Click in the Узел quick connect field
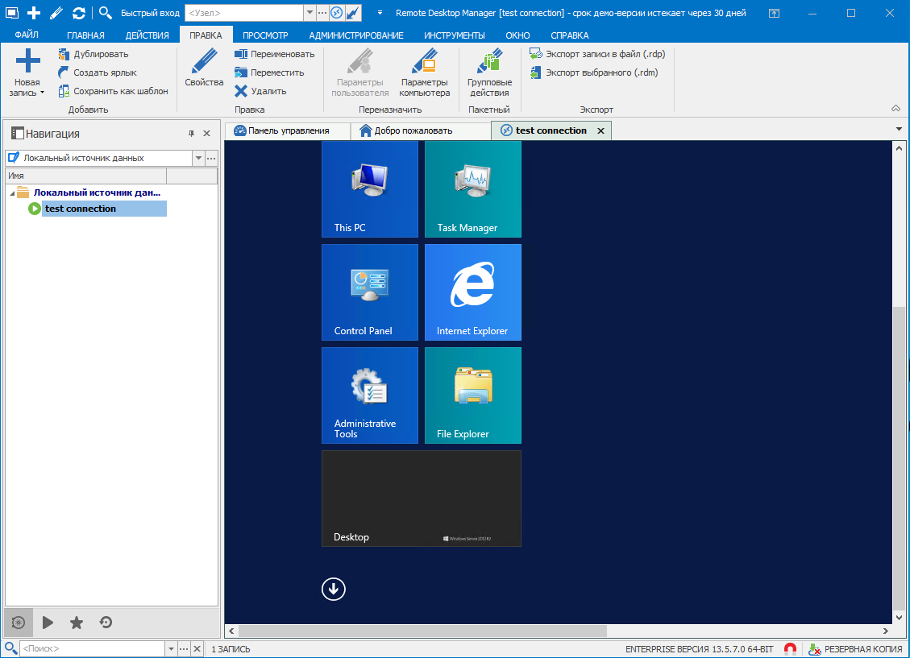Image resolution: width=910 pixels, height=658 pixels. tap(244, 13)
